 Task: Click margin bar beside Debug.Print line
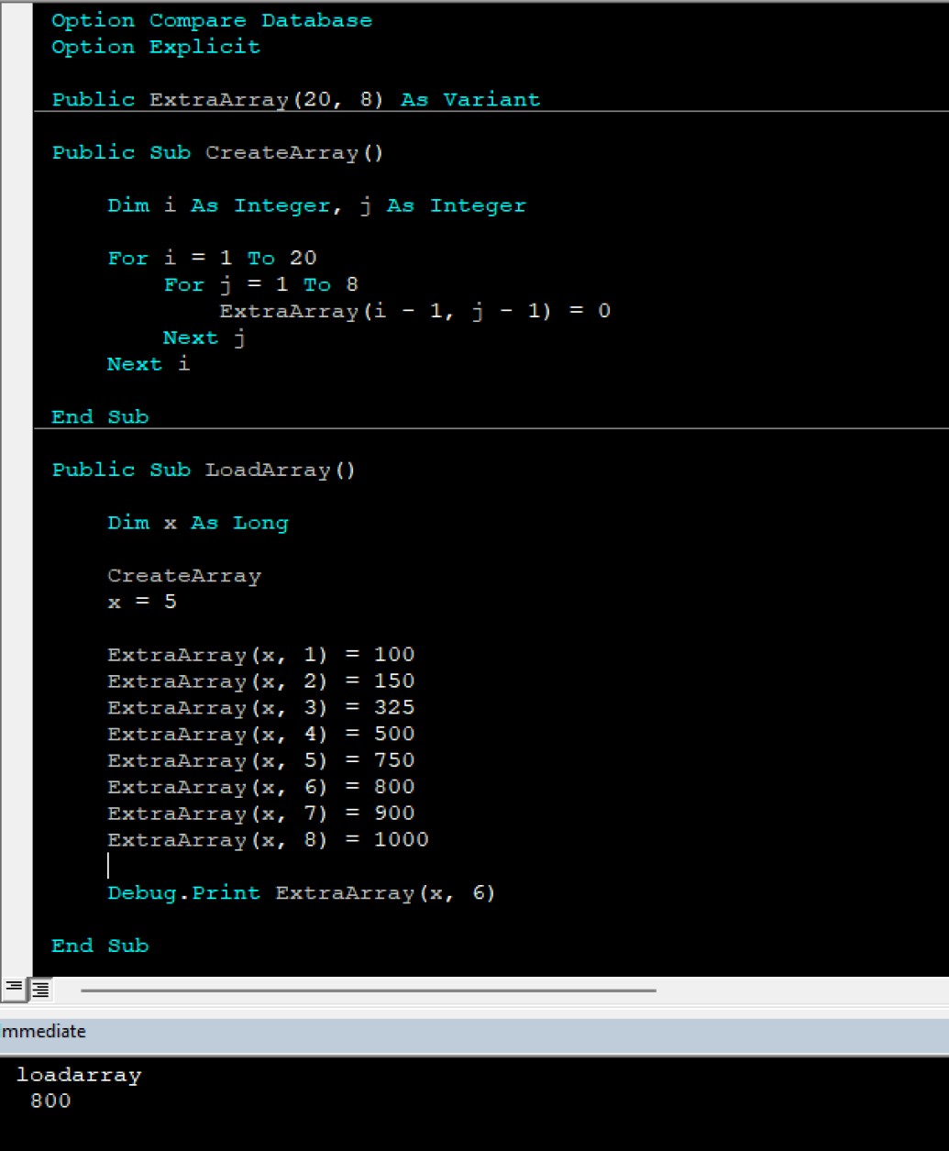tap(17, 893)
